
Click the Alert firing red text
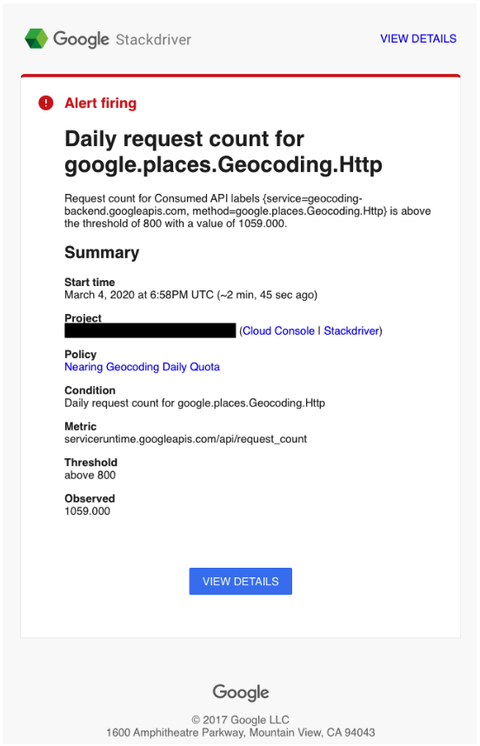click(101, 103)
